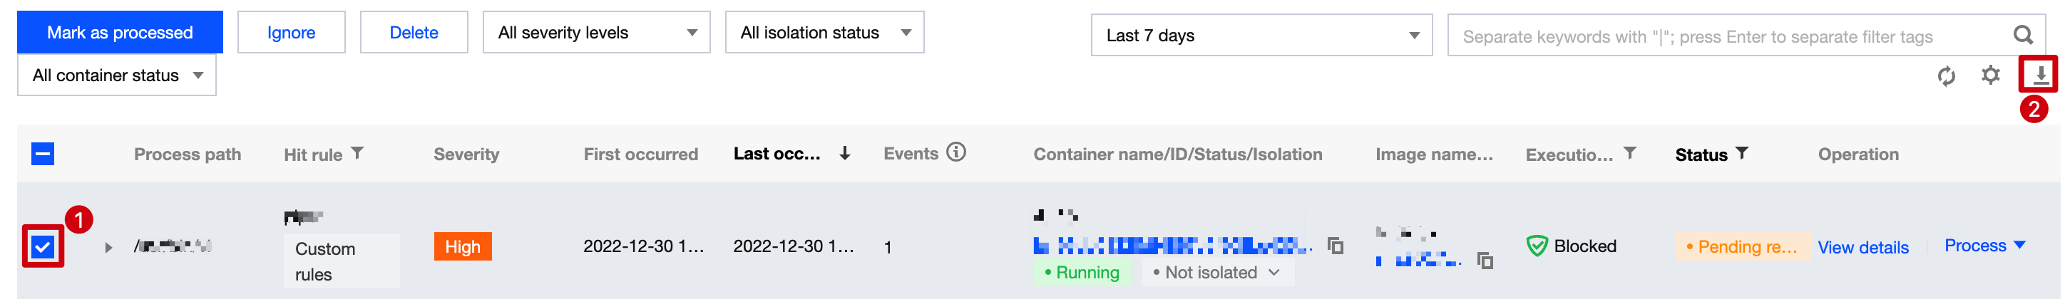Open the Last 7 days time dropdown
The height and width of the screenshot is (299, 2065).
[1260, 35]
